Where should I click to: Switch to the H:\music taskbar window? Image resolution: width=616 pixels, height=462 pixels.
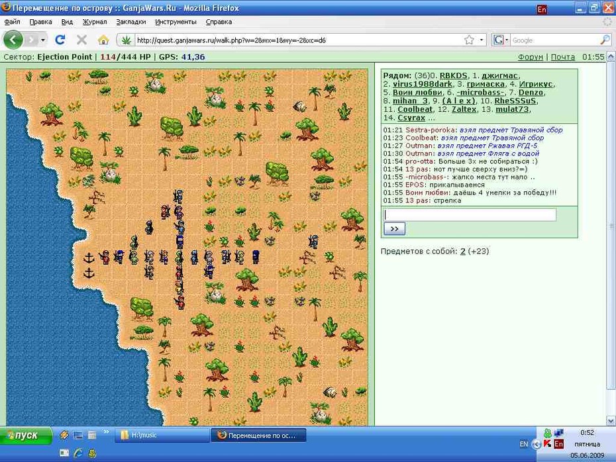click(162, 436)
